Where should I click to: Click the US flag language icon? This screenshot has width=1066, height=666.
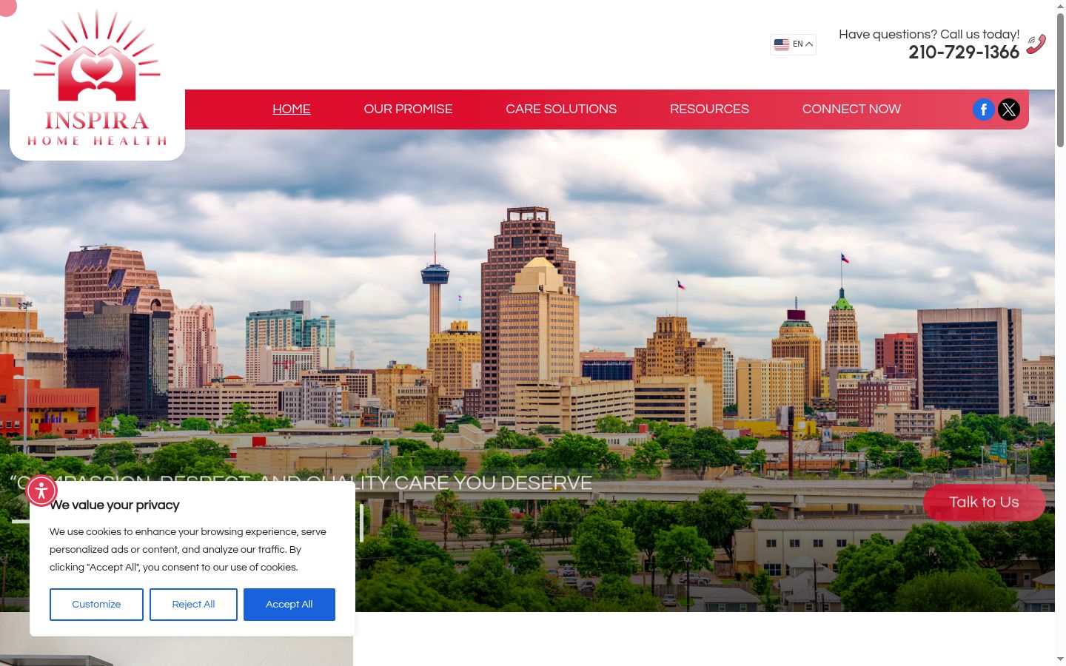coord(782,44)
